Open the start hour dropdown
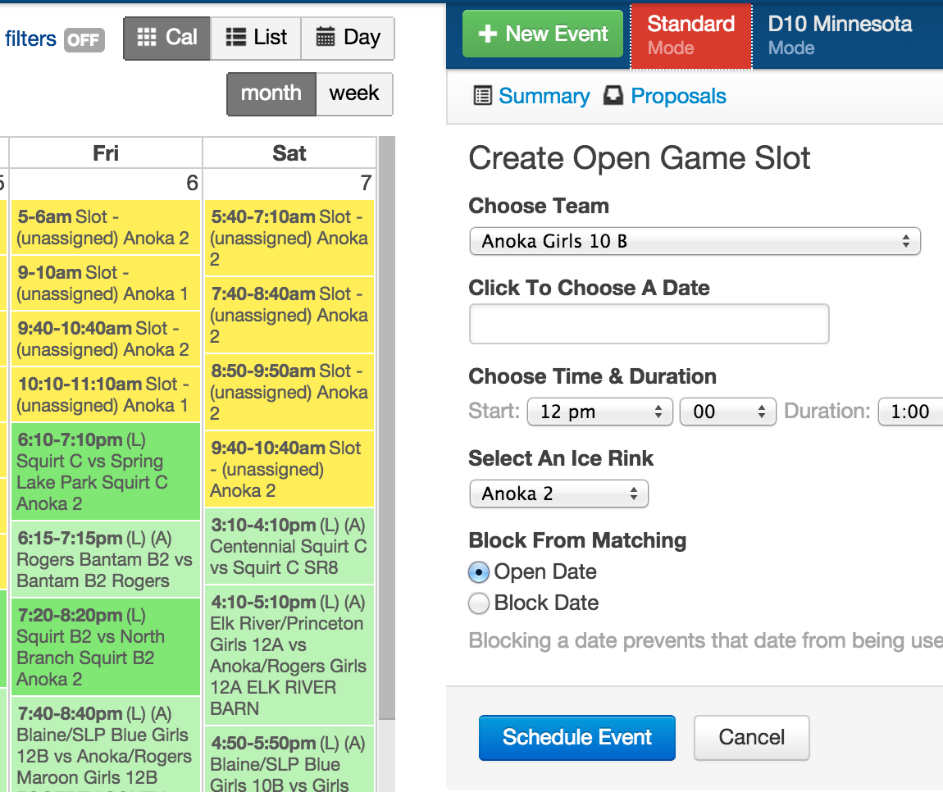This screenshot has height=792, width=943. tap(599, 412)
